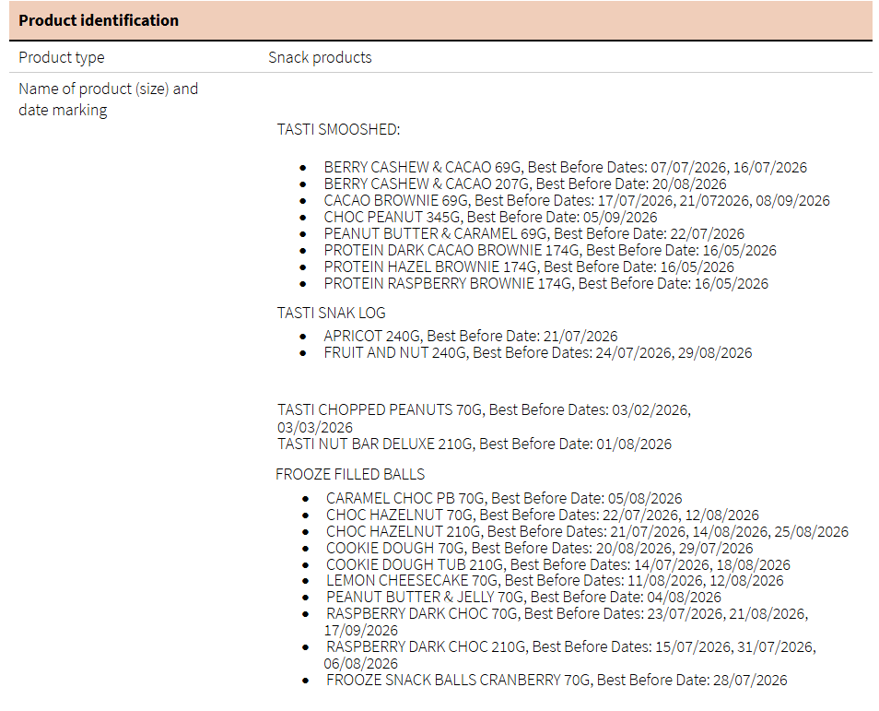Click the FRUIT AND NUT 240G entry
879x711 pixels.
tap(537, 353)
